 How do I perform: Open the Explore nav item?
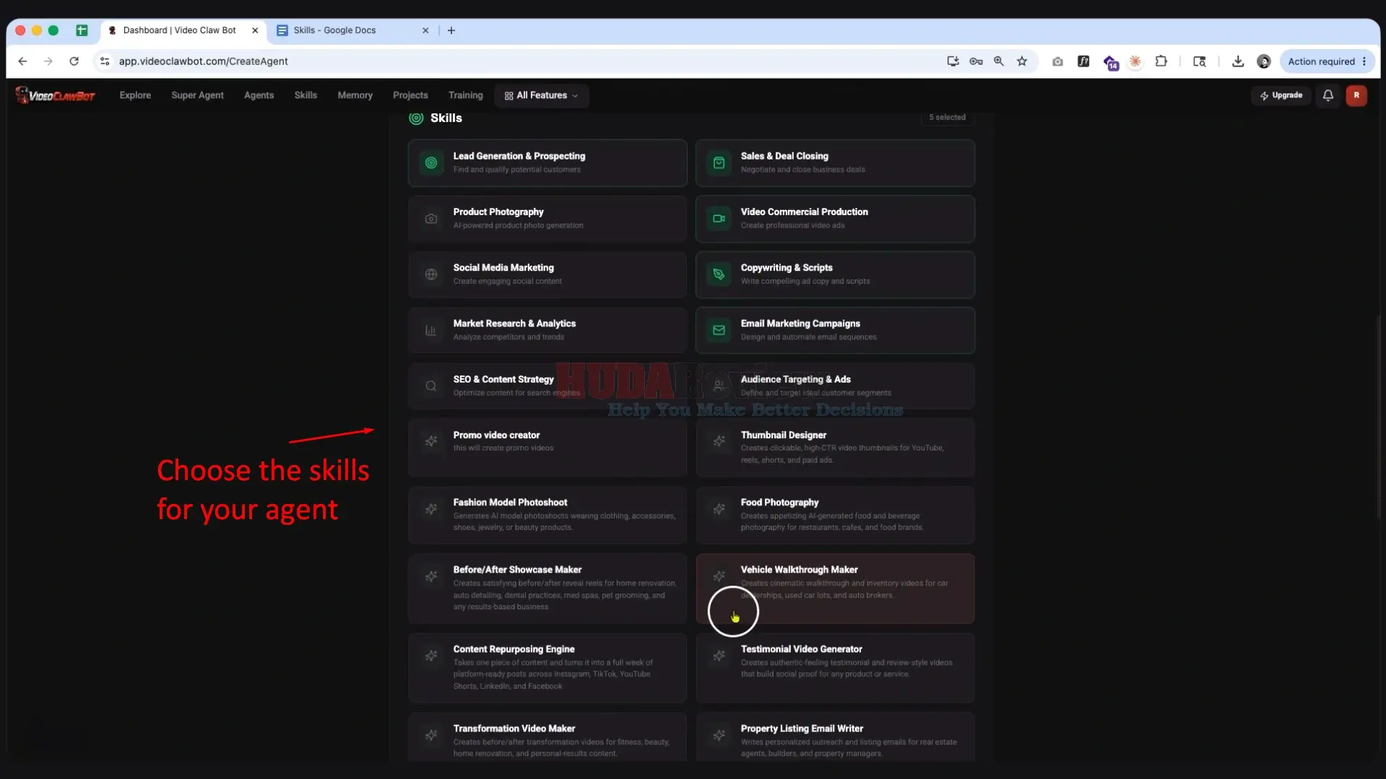(x=135, y=95)
